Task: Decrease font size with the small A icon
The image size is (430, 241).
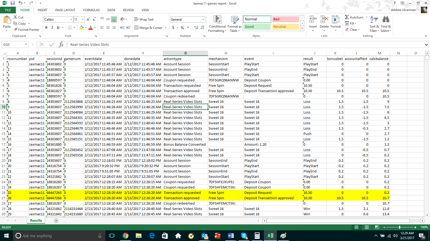Action: [94, 20]
